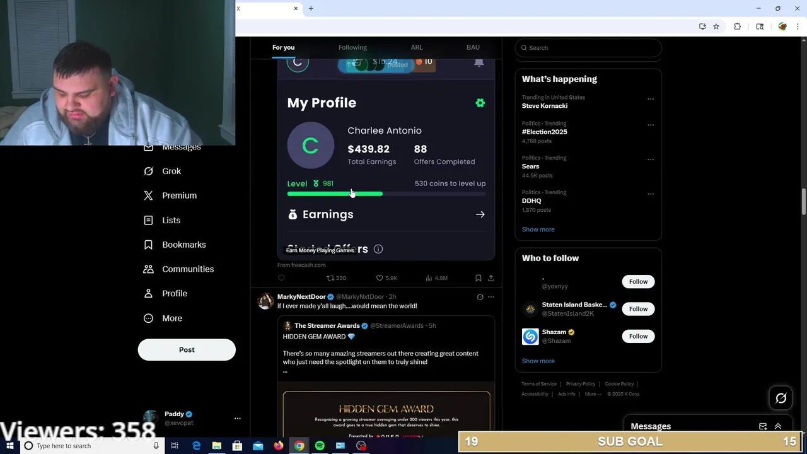
Task: Bookmark this page with the star icon
Action: point(716,26)
